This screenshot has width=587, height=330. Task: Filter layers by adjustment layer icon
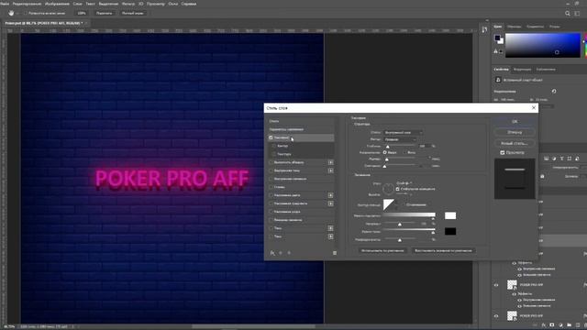click(x=554, y=159)
